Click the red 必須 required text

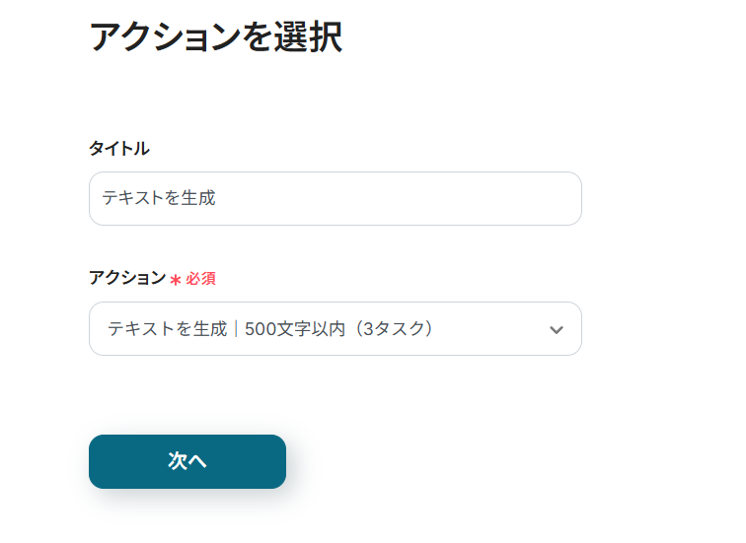pyautogui.click(x=200, y=279)
